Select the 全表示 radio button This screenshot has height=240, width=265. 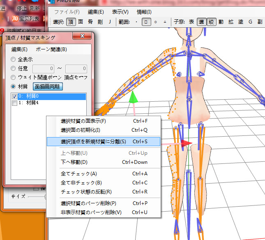coord(13,59)
